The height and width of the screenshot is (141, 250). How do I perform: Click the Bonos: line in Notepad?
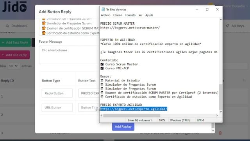105,76
